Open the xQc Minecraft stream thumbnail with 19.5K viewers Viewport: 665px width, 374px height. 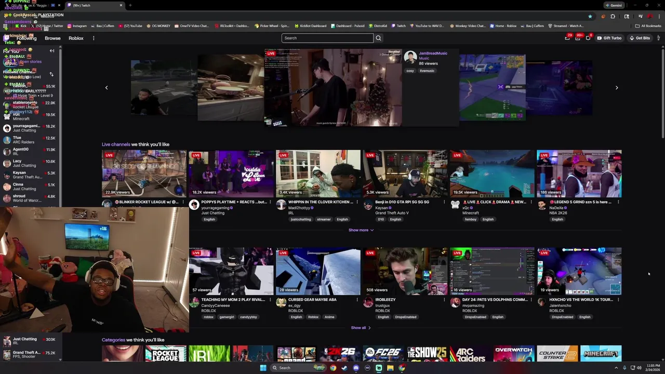coord(492,173)
